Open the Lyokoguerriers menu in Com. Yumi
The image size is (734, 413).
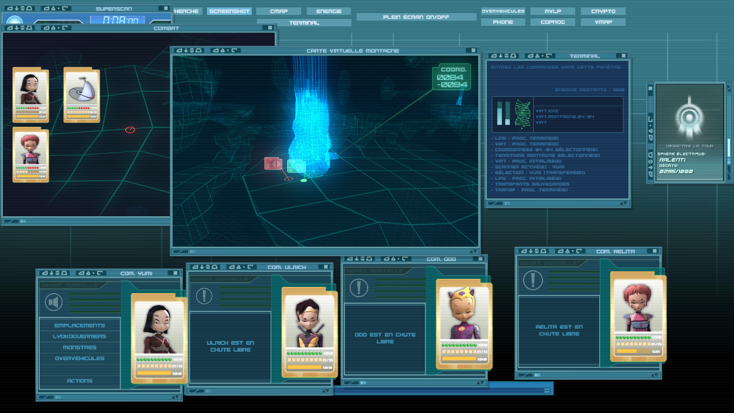[80, 336]
